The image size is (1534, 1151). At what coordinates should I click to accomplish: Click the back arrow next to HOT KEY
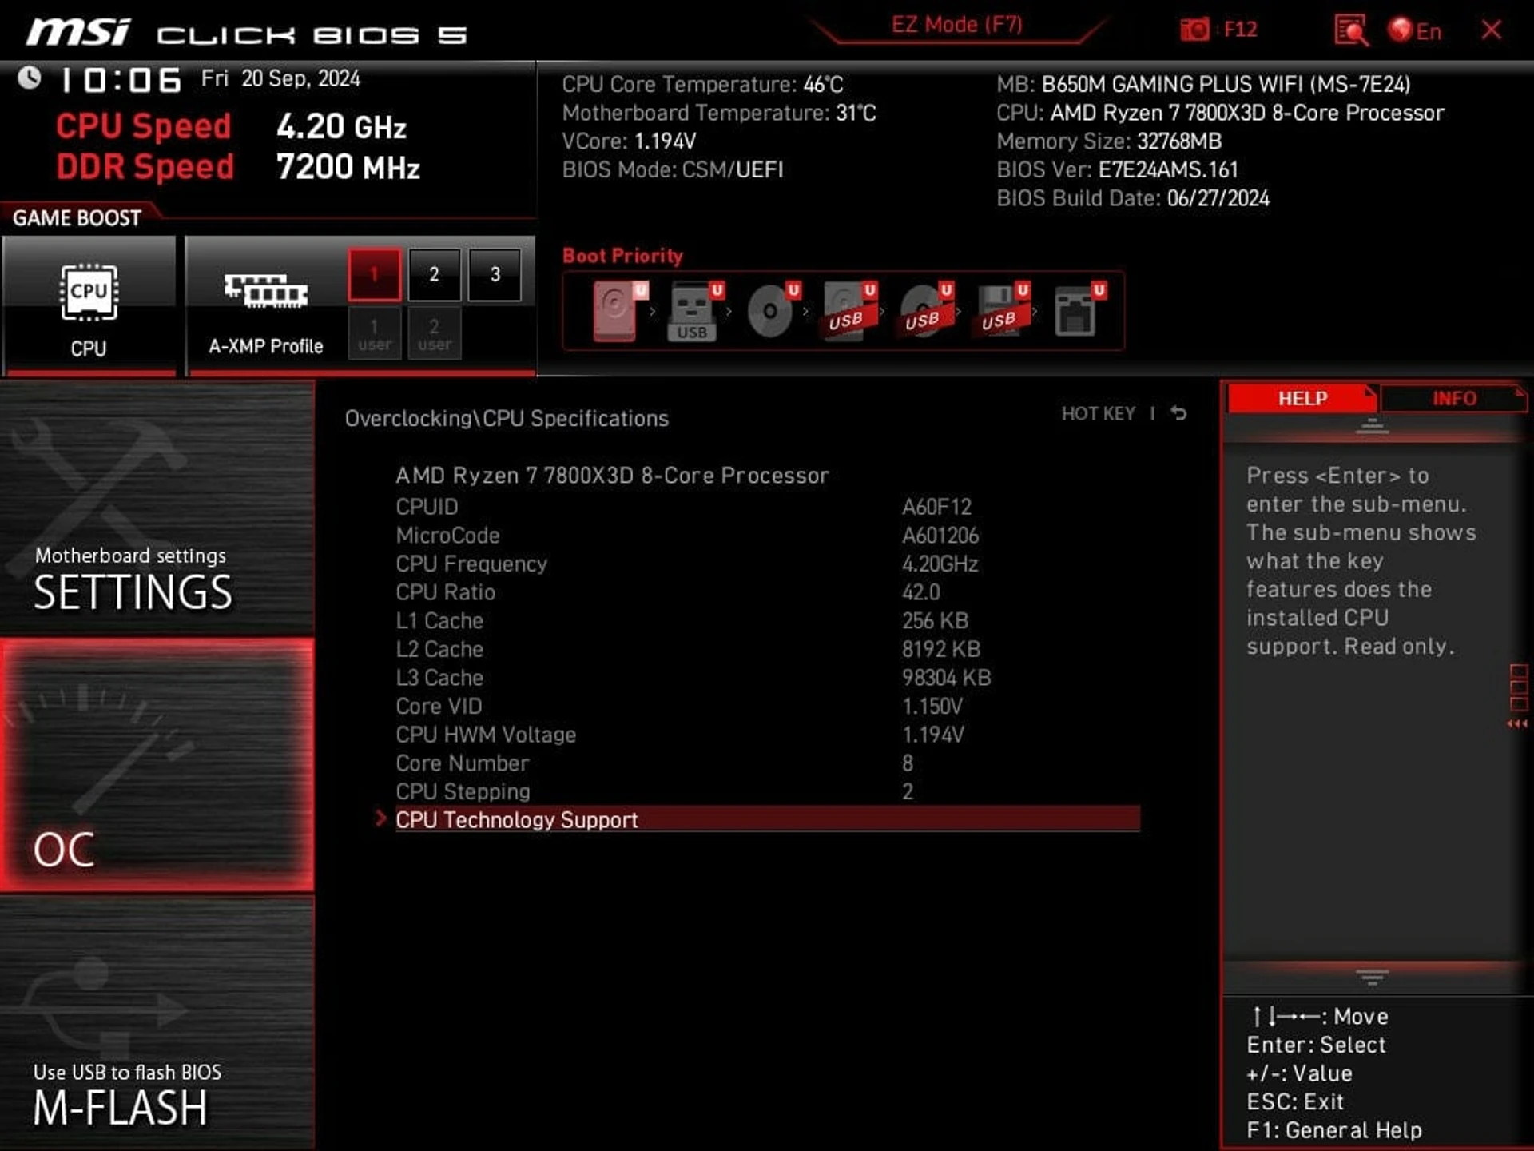(x=1178, y=413)
